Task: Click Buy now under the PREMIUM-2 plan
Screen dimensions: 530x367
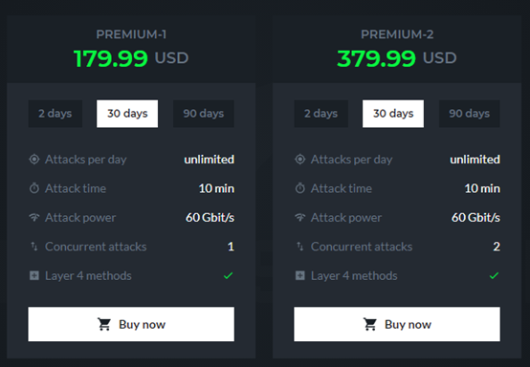Action: [x=397, y=324]
